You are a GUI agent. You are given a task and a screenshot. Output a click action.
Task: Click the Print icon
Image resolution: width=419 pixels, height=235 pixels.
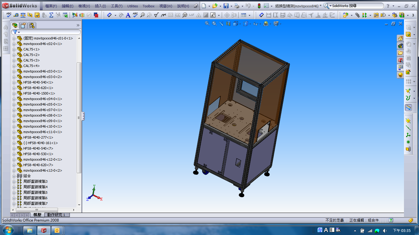(x=237, y=6)
